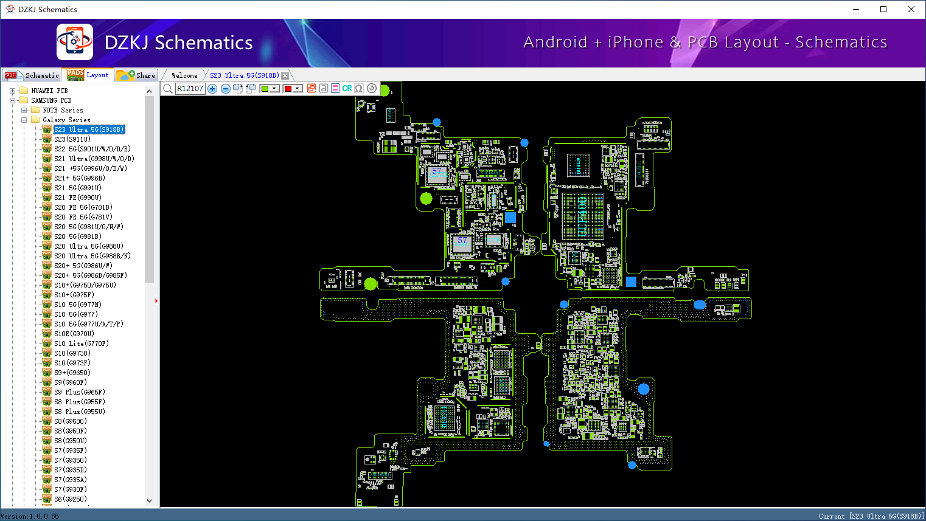This screenshot has width=926, height=521.
Task: Click the red color swatch
Action: [x=288, y=89]
